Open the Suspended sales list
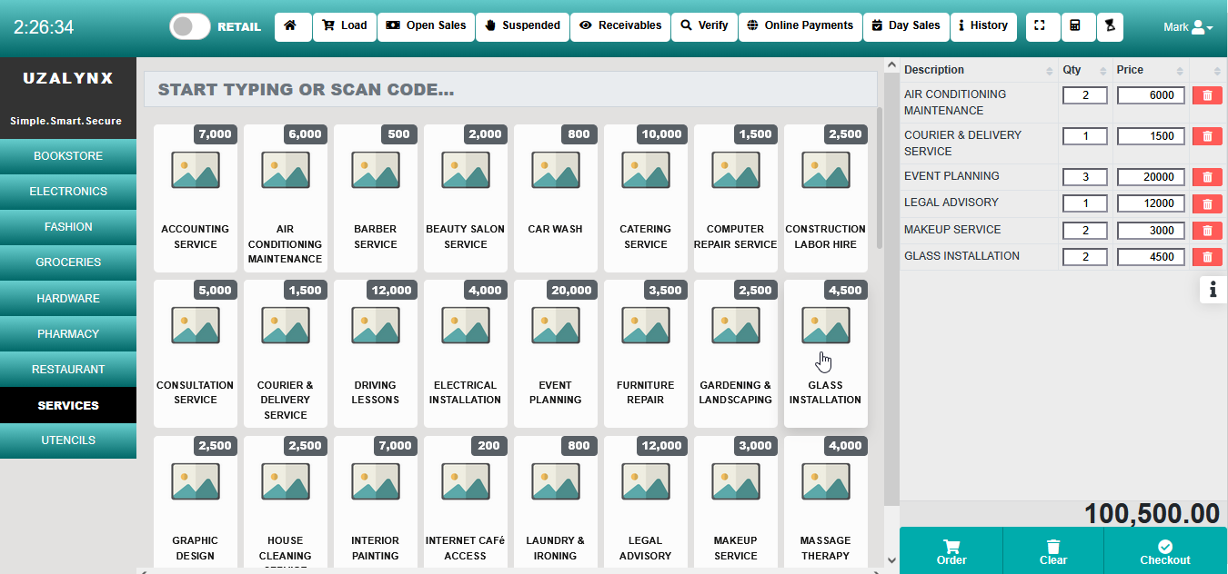Image resolution: width=1228 pixels, height=574 pixels. [521, 26]
